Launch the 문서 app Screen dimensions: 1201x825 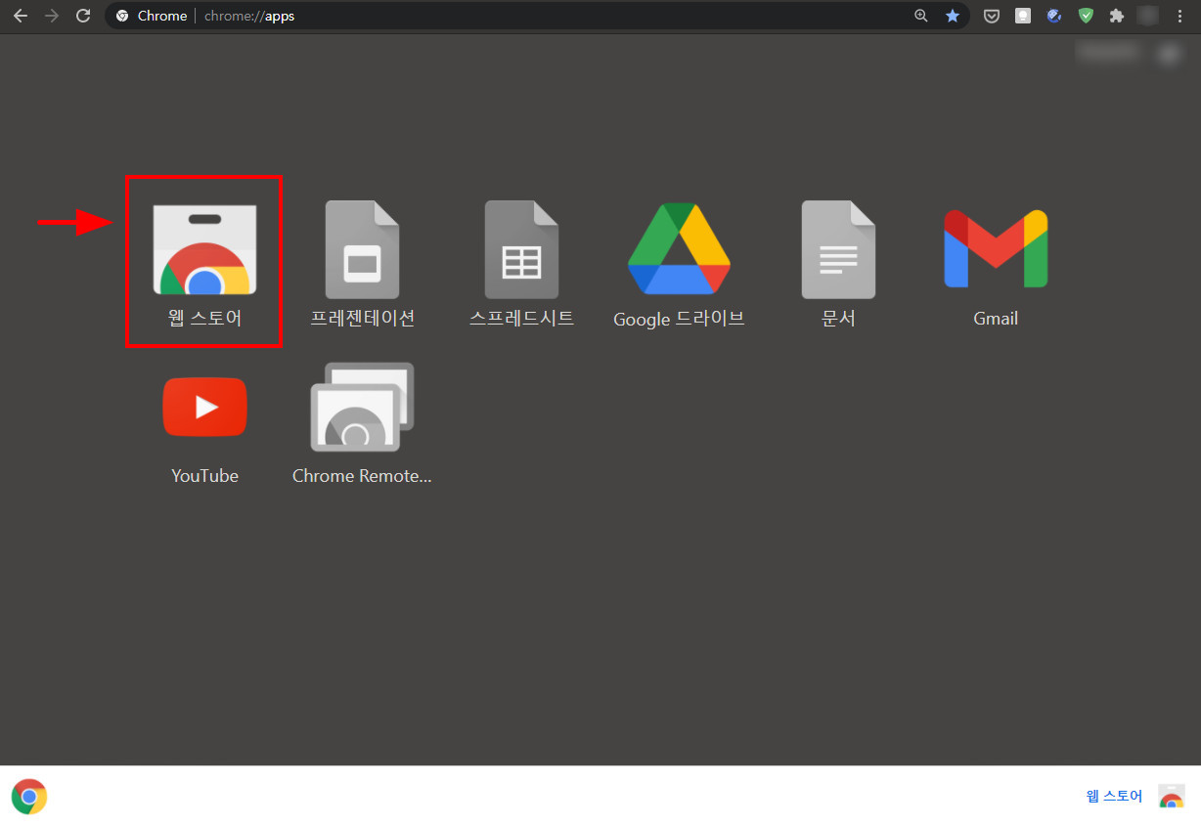[838, 250]
